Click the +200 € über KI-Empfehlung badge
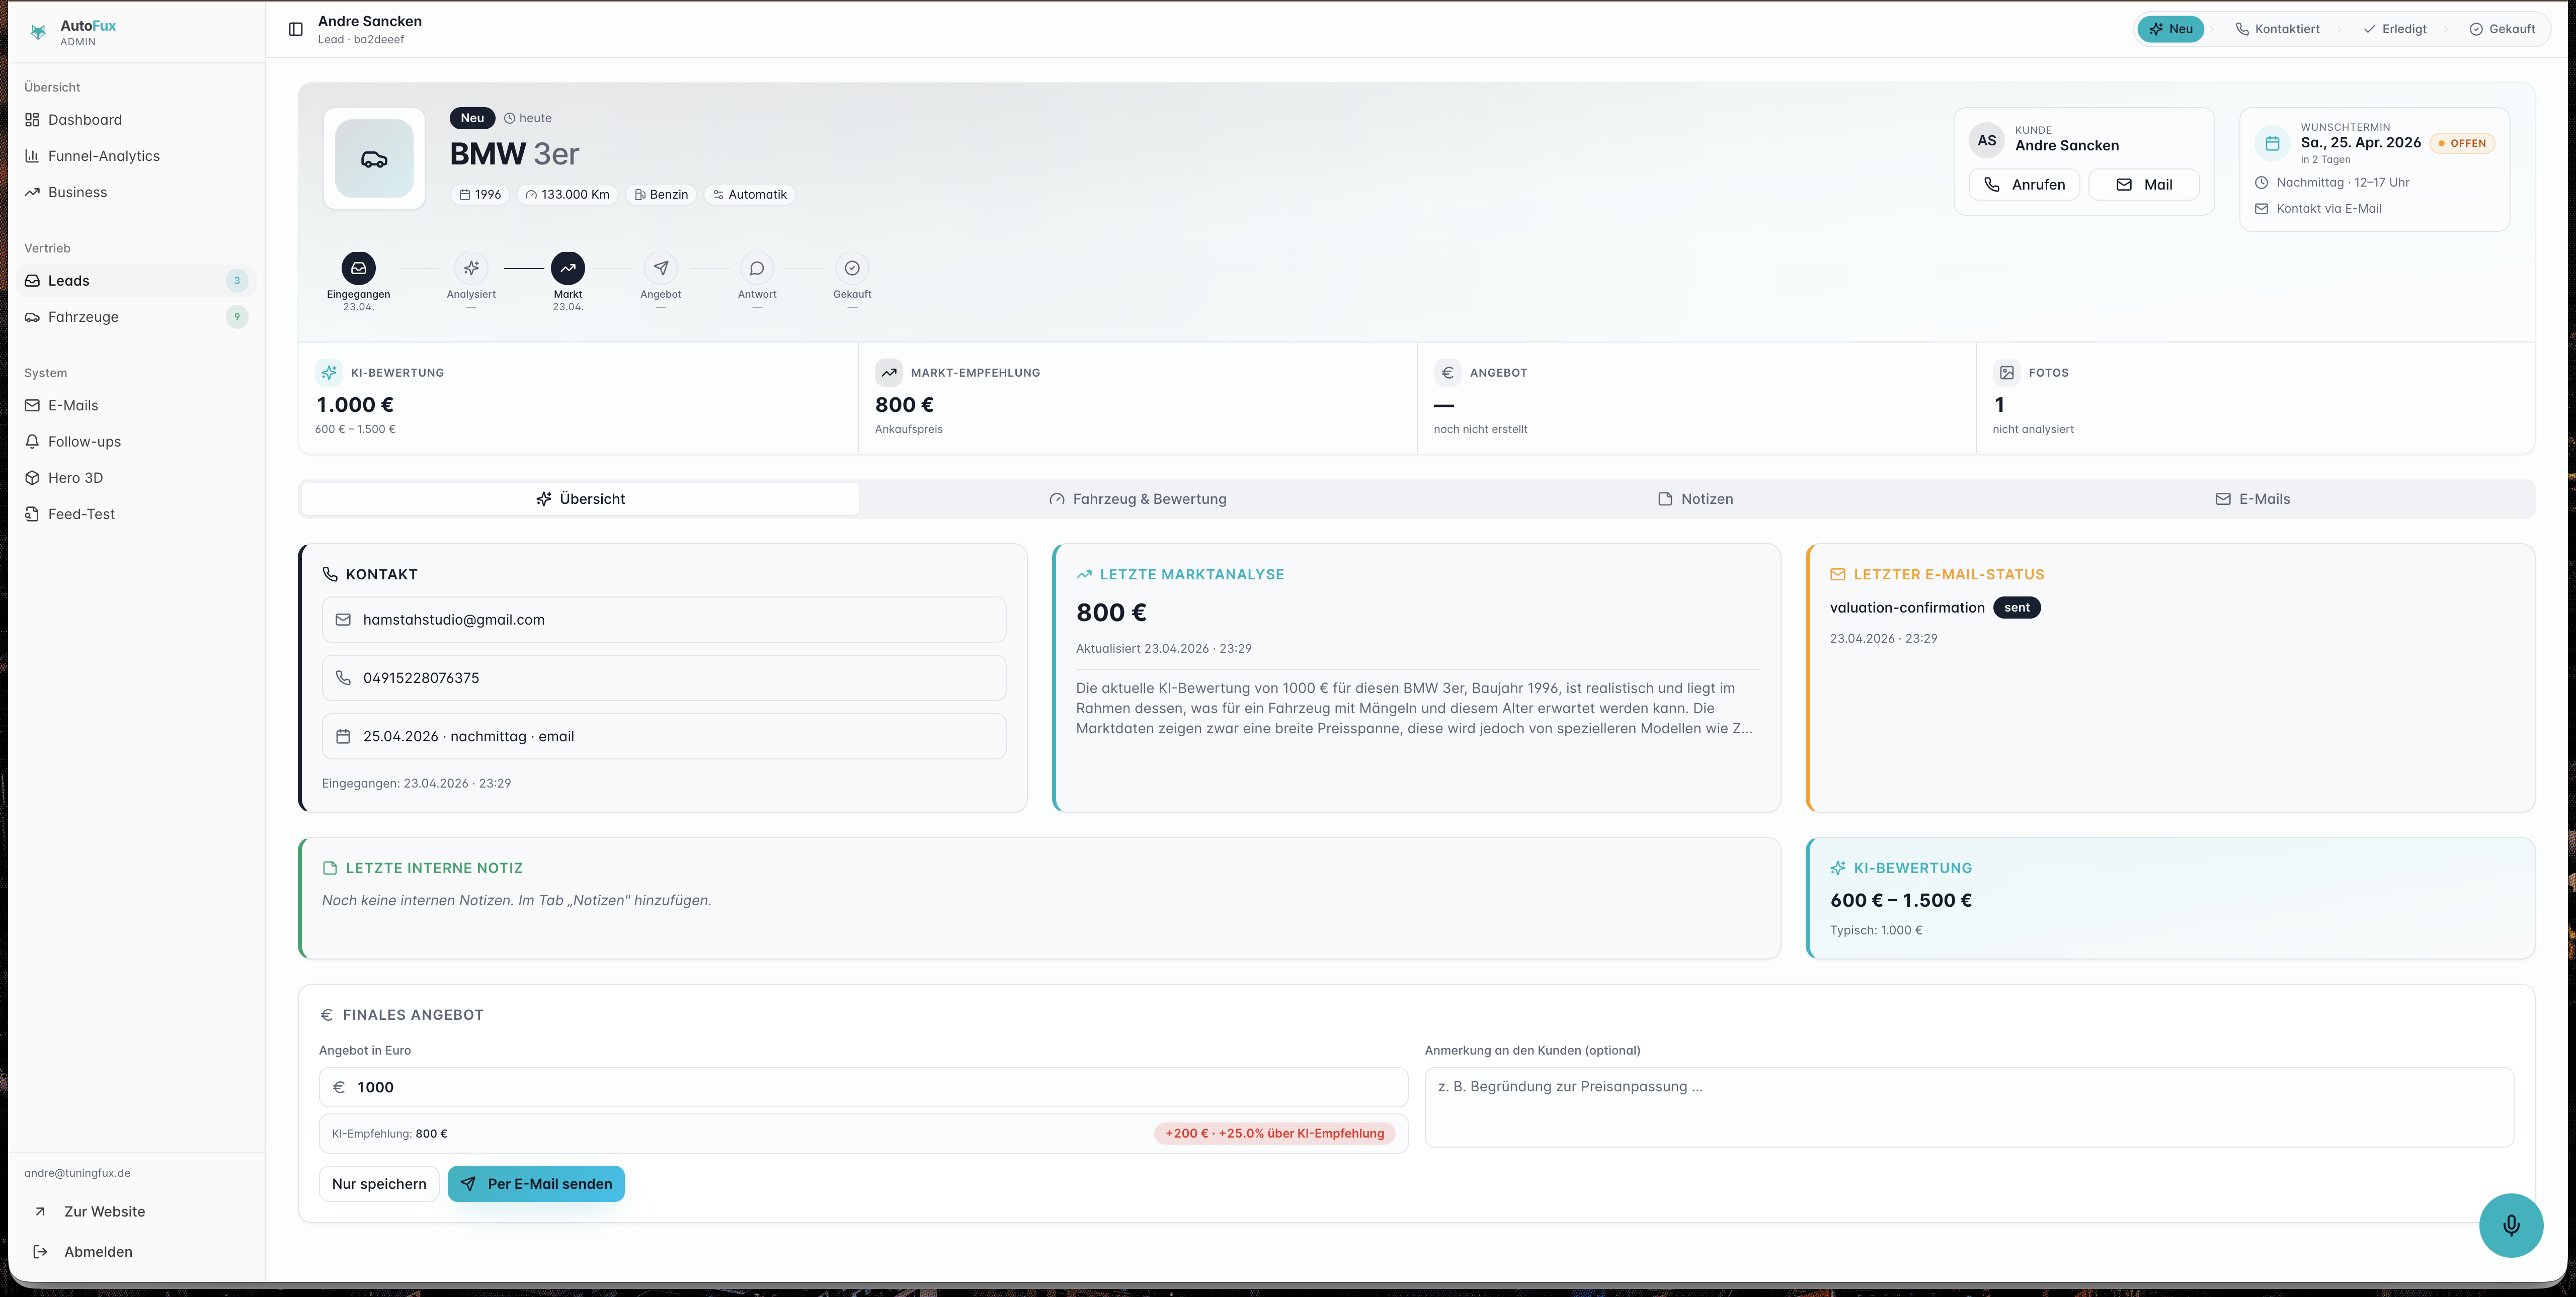 [x=1275, y=1133]
